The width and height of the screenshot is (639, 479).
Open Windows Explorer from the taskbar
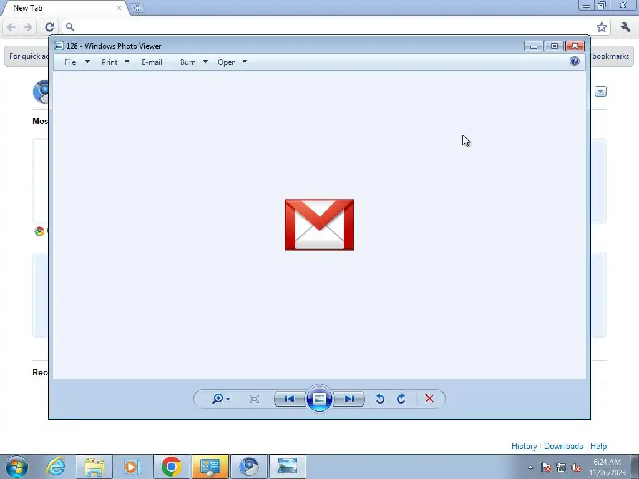(94, 467)
